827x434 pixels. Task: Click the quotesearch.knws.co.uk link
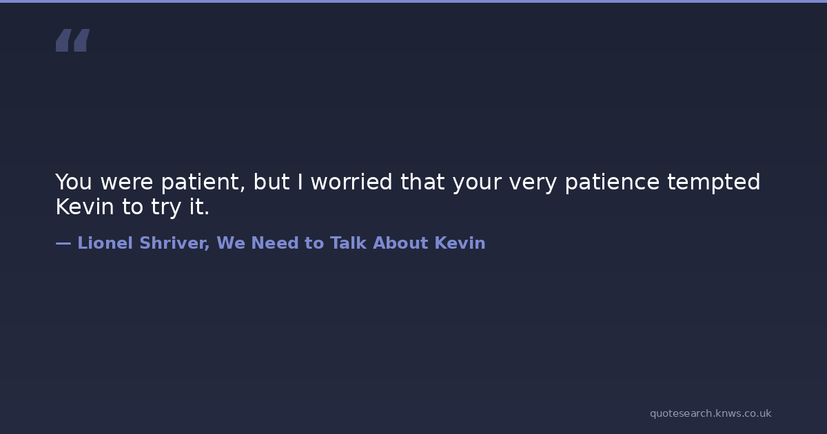point(711,413)
